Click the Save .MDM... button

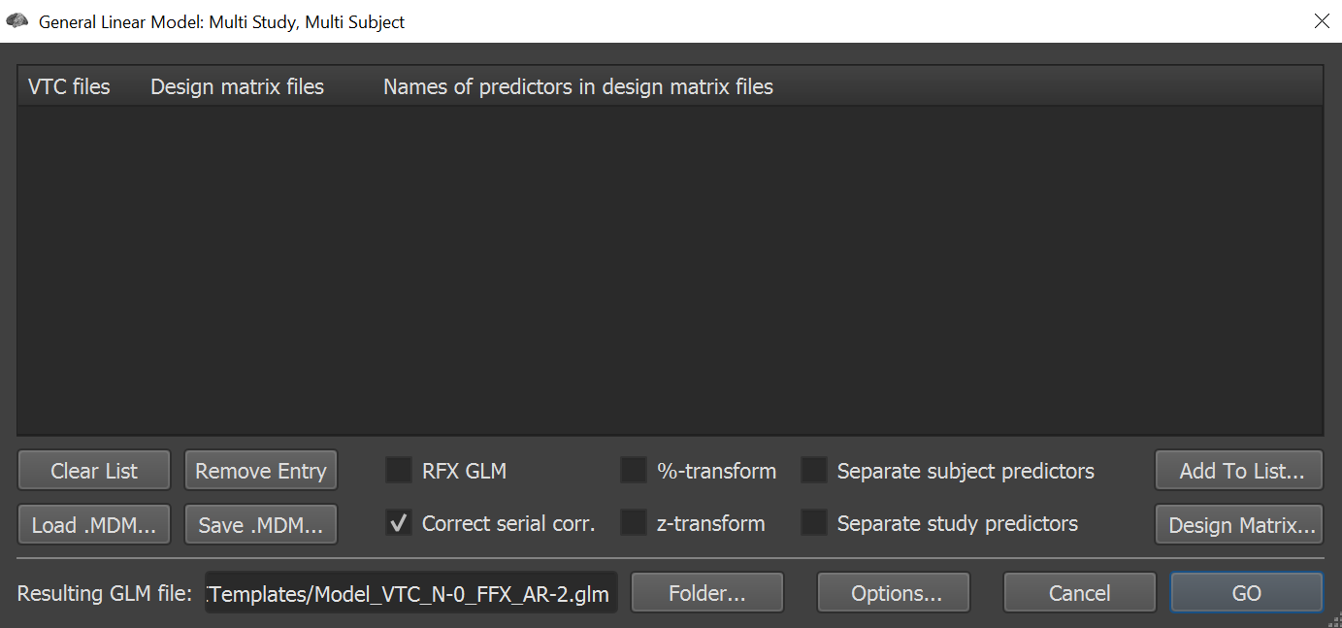[261, 525]
